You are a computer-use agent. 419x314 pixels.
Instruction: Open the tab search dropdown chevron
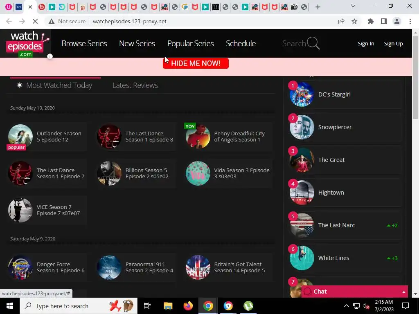pos(353,6)
